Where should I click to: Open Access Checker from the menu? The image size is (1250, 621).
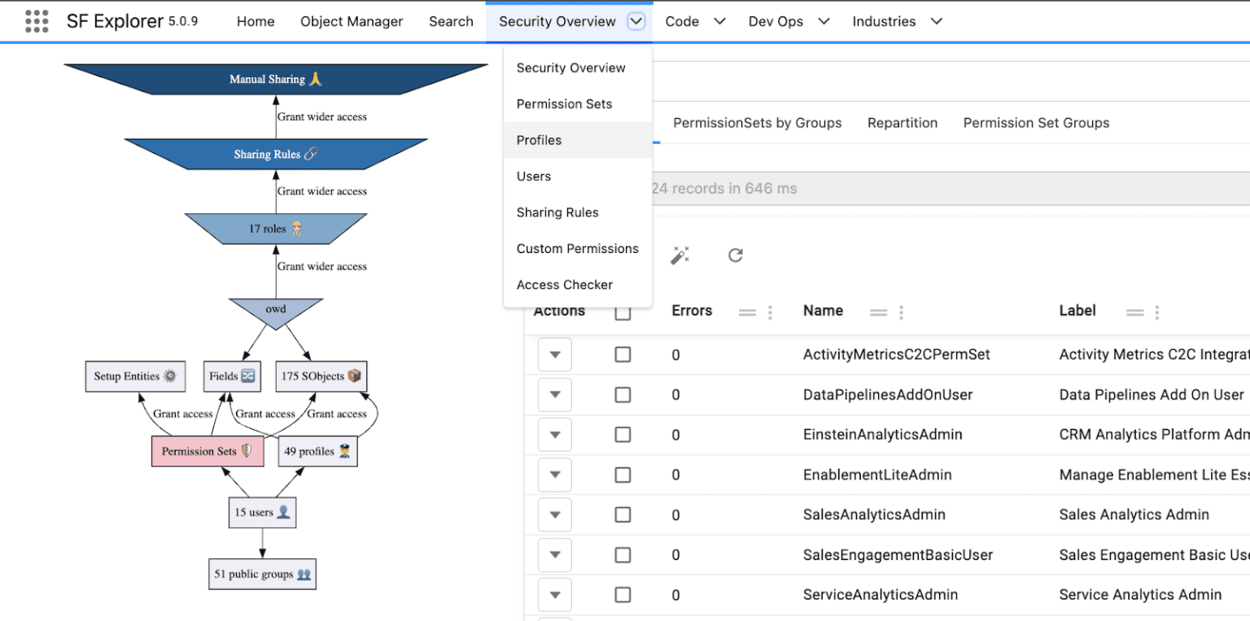pos(578,285)
